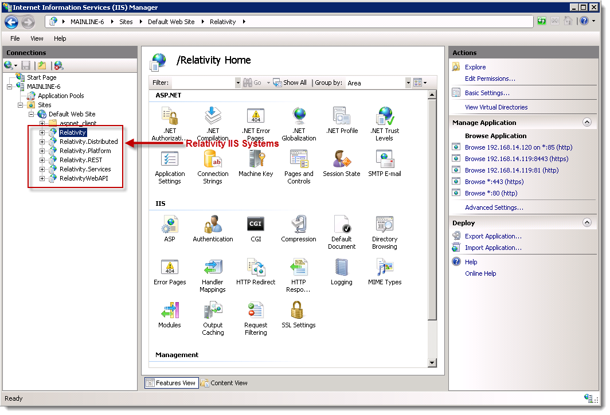Collapse the Manage Application section
Image resolution: width=610 pixels, height=415 pixels.
pos(586,122)
